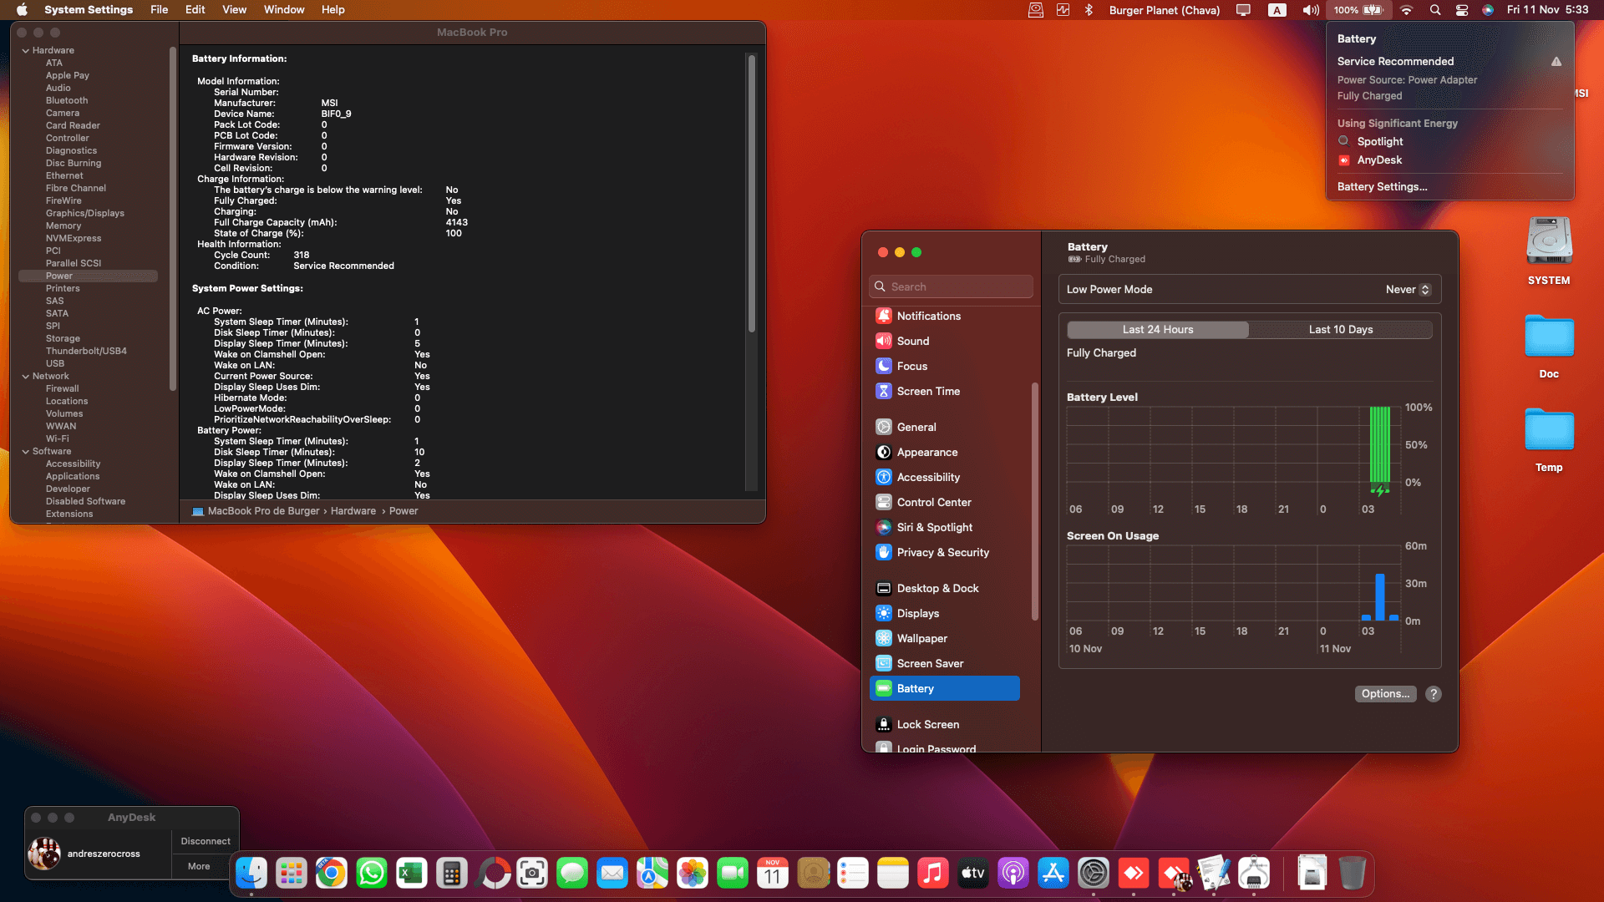
Task: Open input source menu in menu bar
Action: click(1277, 10)
